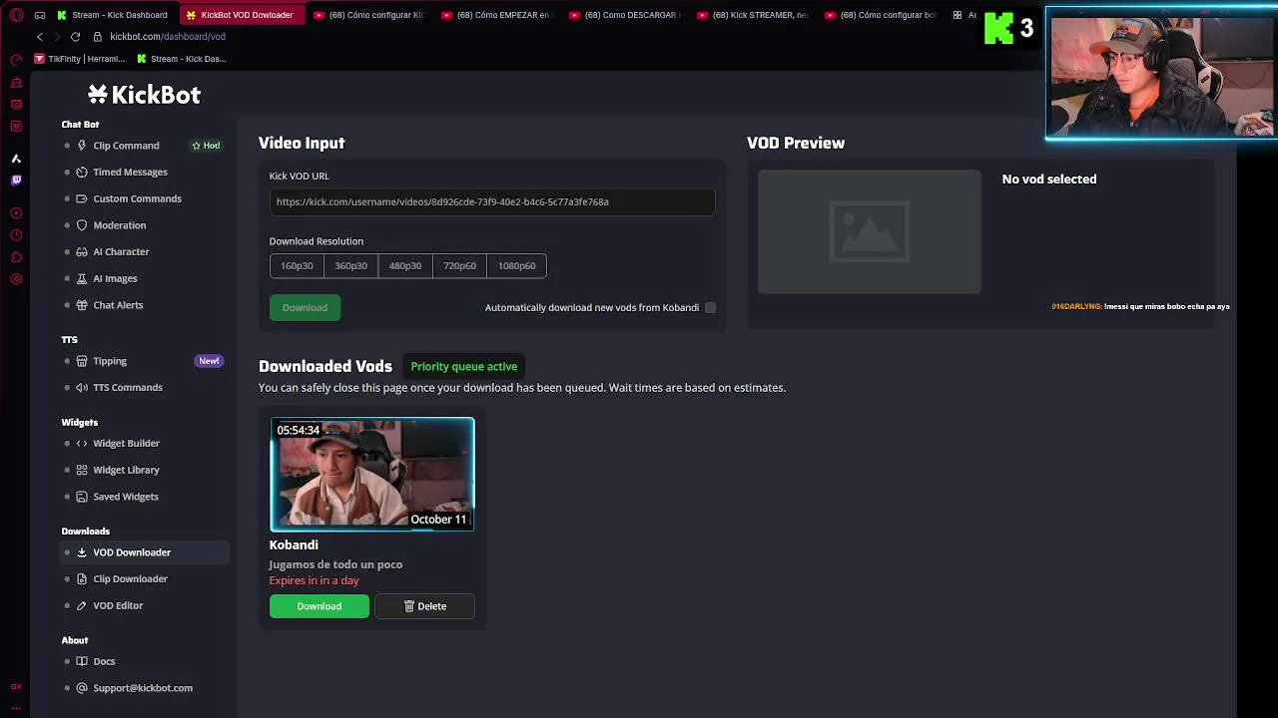Open the Aria icon in Opera sidebar
The height and width of the screenshot is (718, 1278).
(16, 159)
